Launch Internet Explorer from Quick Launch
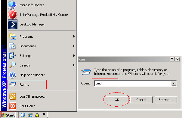Screen dimensions: 182x118 pos(30,115)
